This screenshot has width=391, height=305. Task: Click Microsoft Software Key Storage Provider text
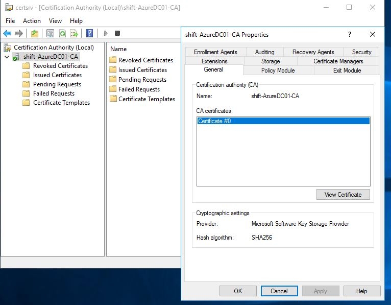[x=301, y=224]
